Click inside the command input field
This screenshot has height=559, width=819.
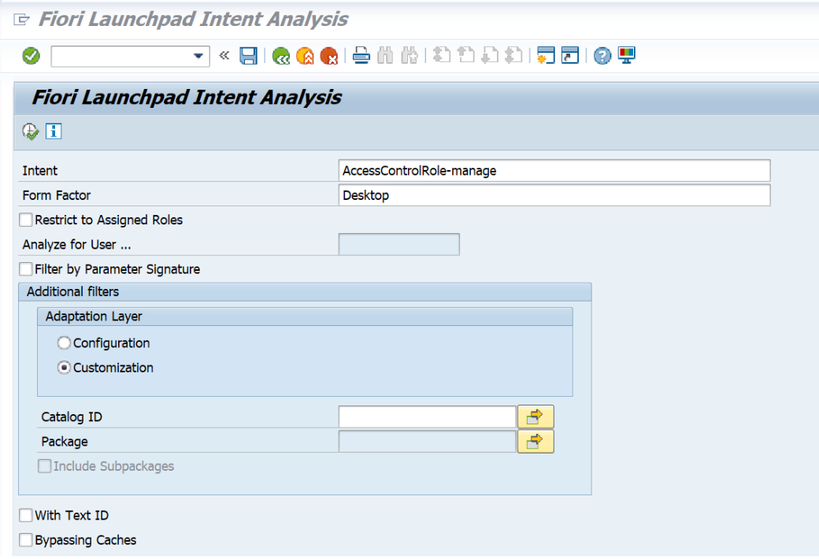[x=122, y=56]
